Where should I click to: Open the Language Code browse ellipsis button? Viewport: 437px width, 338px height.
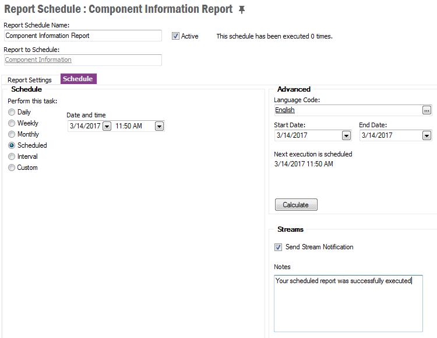[x=427, y=110]
